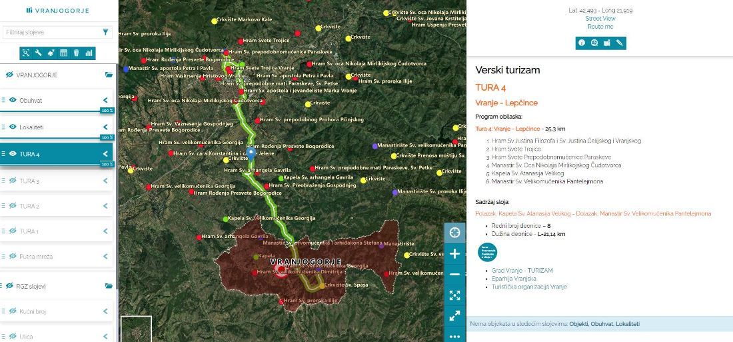The width and height of the screenshot is (733, 342).
Task: Click the Filtriraj slojeve filter field
Action: [x=50, y=32]
